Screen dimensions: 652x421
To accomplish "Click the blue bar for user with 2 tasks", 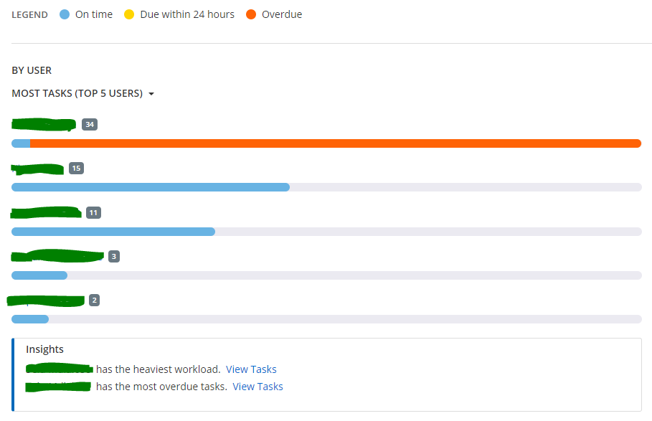I will 30,319.
